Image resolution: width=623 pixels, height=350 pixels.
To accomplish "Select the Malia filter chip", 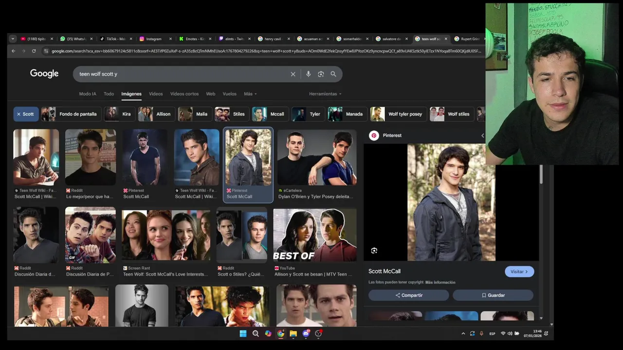I will (x=195, y=114).
